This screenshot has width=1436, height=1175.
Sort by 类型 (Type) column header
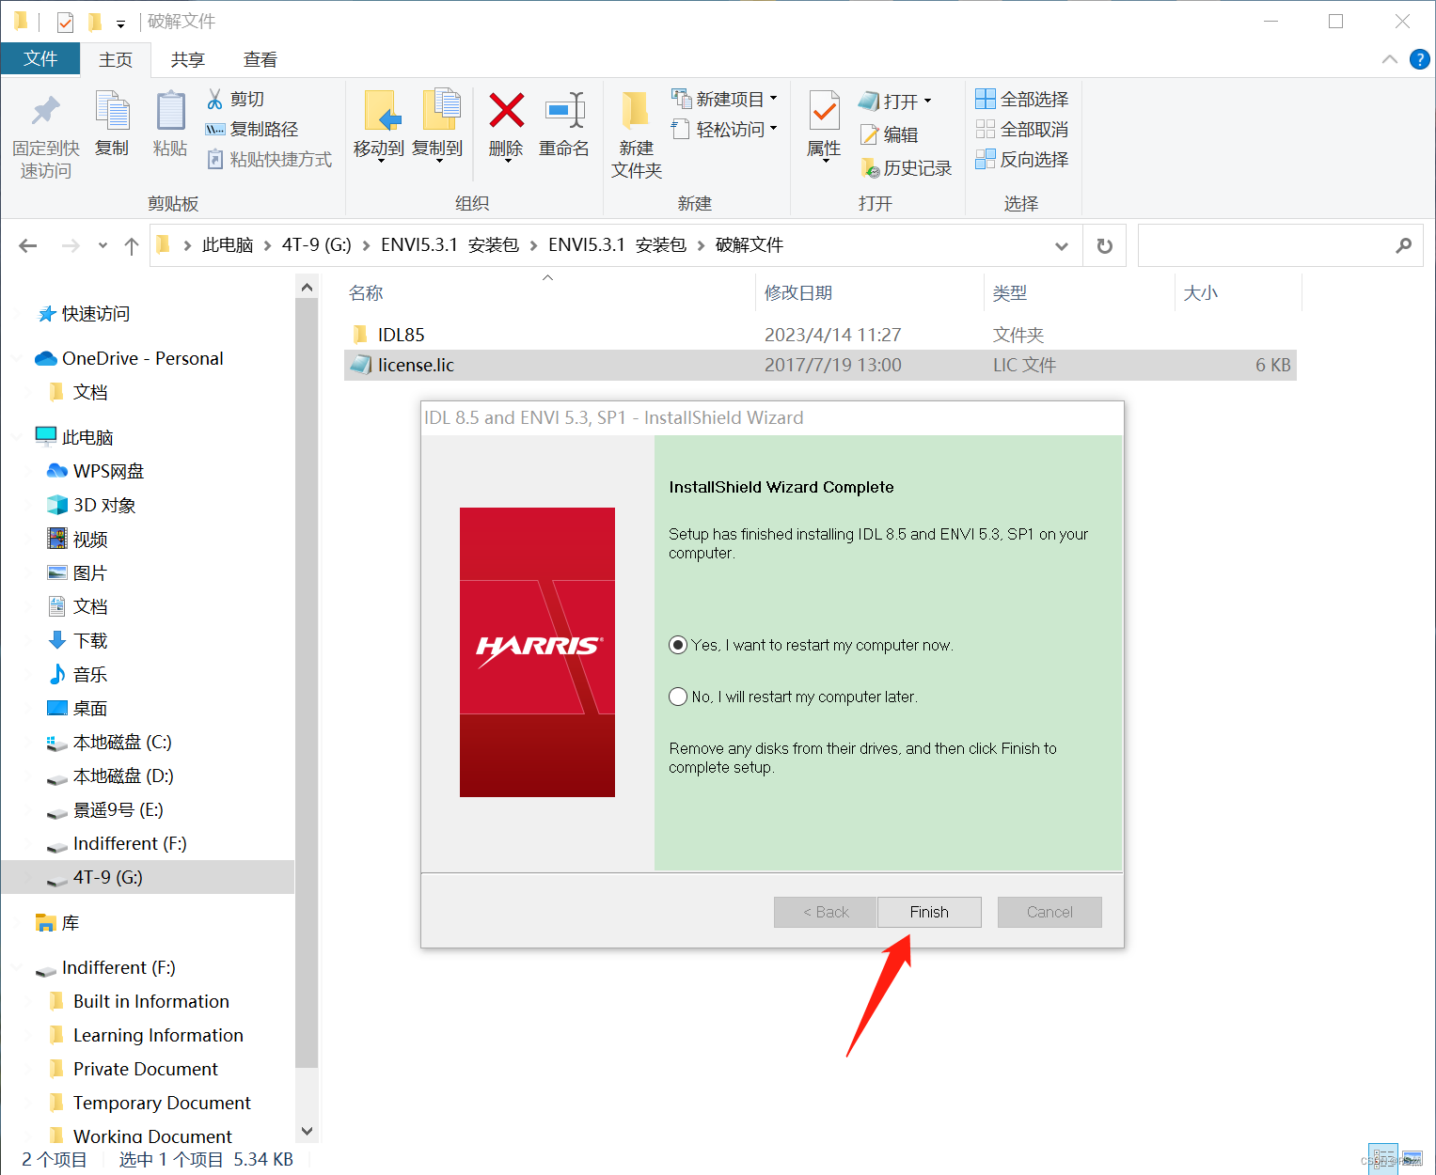1010,293
